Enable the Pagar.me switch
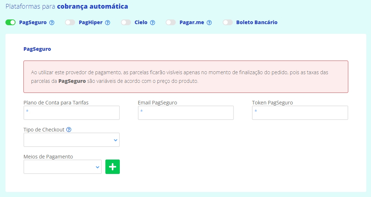371x197 pixels. (x=171, y=22)
